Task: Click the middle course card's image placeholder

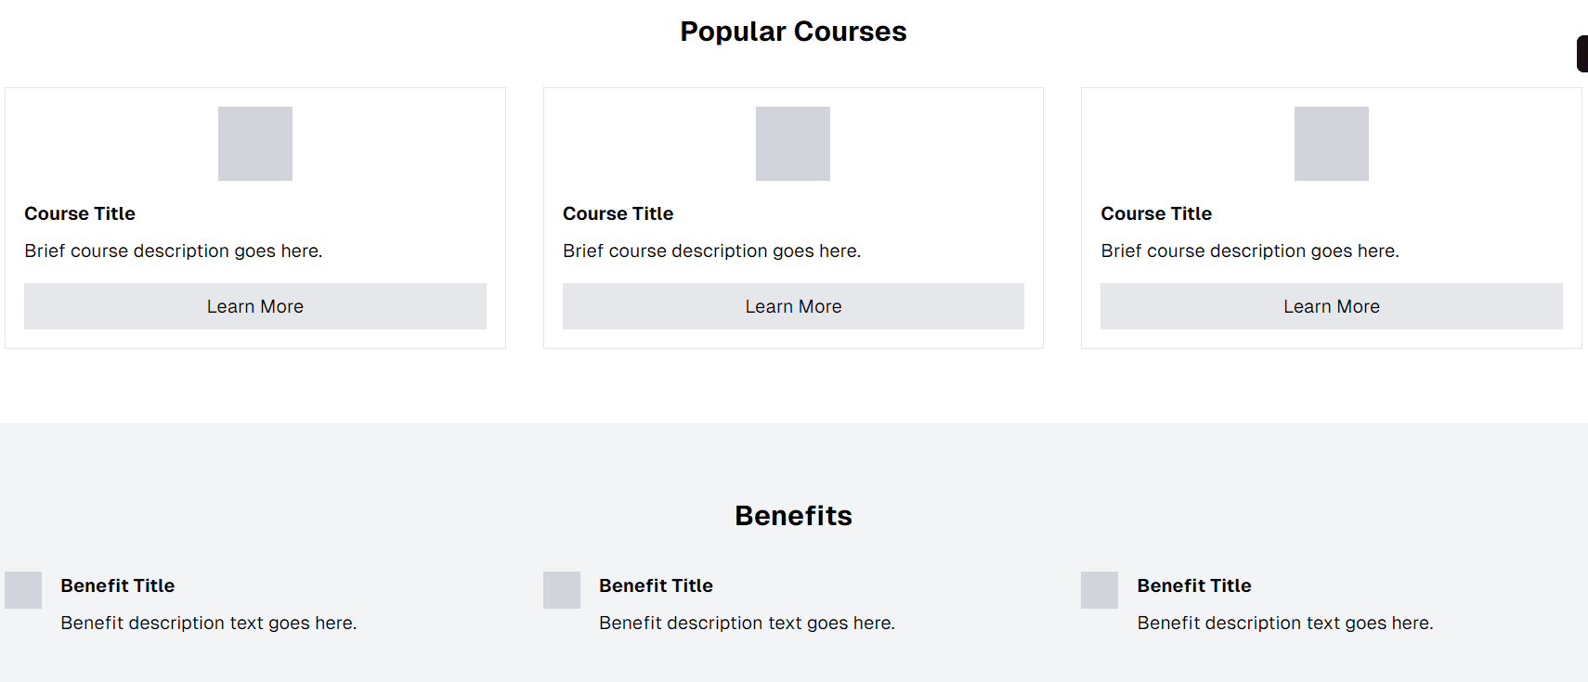Action: [x=793, y=144]
